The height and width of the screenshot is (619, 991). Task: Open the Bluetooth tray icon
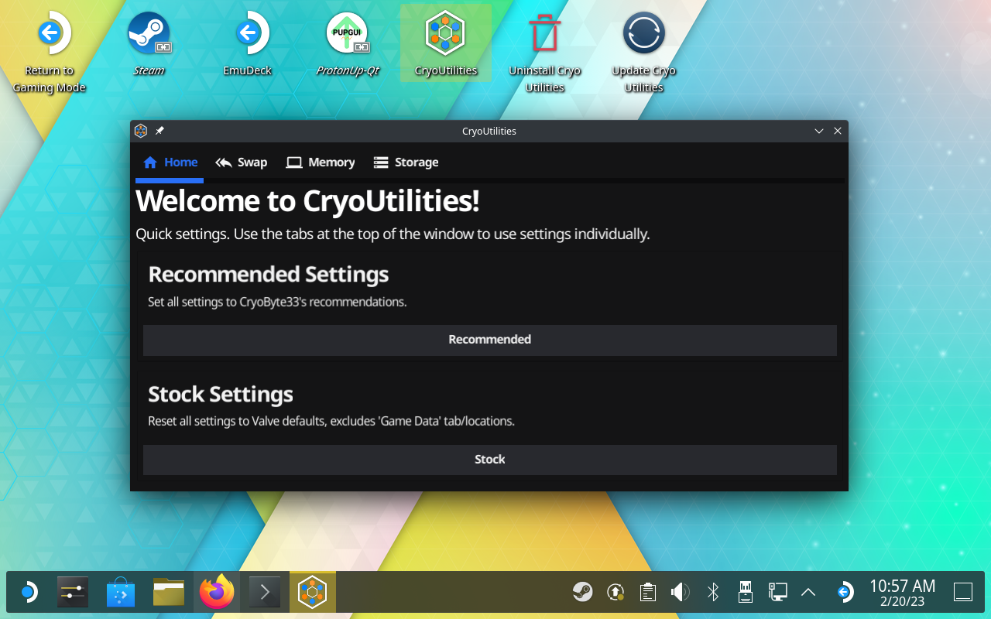[713, 593]
